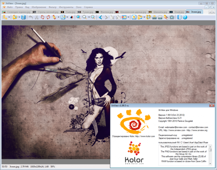The height and width of the screenshot is (170, 217).
Task: Expand the Zoom out dropdown arrow
Action: tap(89, 17)
